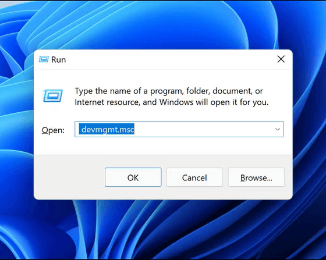Click the desktop wallpaper left of the Run dialog

pyautogui.click(x=17, y=124)
